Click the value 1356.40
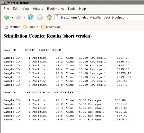 pos(123,62)
